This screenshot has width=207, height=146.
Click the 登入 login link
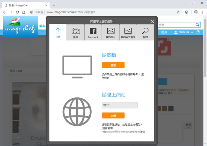coord(170,93)
